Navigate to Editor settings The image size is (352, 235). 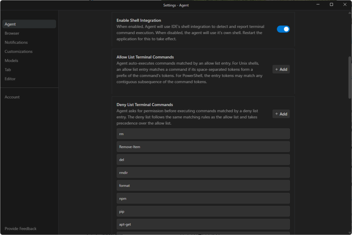point(10,79)
